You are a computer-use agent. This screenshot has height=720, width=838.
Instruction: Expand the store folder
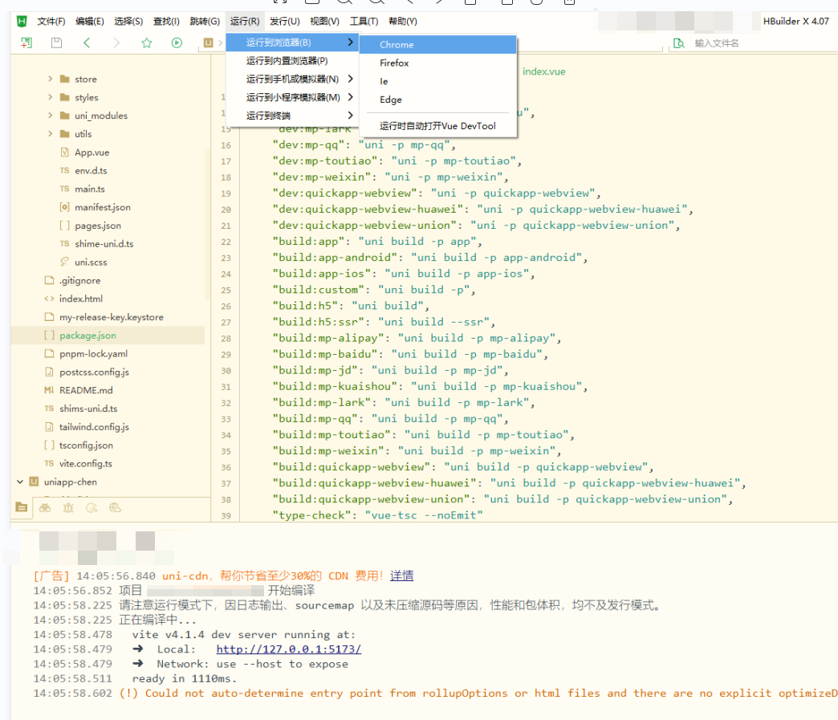point(51,79)
